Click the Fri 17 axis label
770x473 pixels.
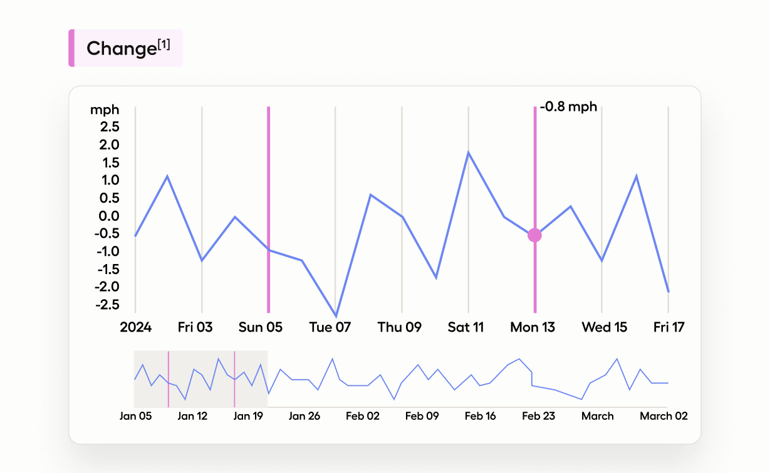[x=669, y=327]
